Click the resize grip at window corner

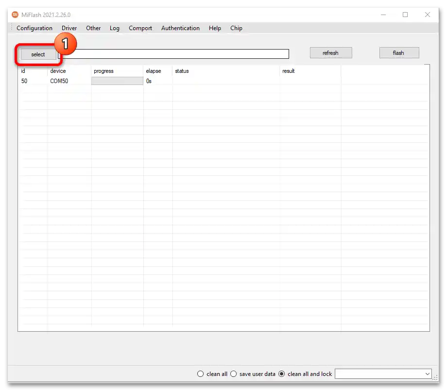[x=436, y=377]
